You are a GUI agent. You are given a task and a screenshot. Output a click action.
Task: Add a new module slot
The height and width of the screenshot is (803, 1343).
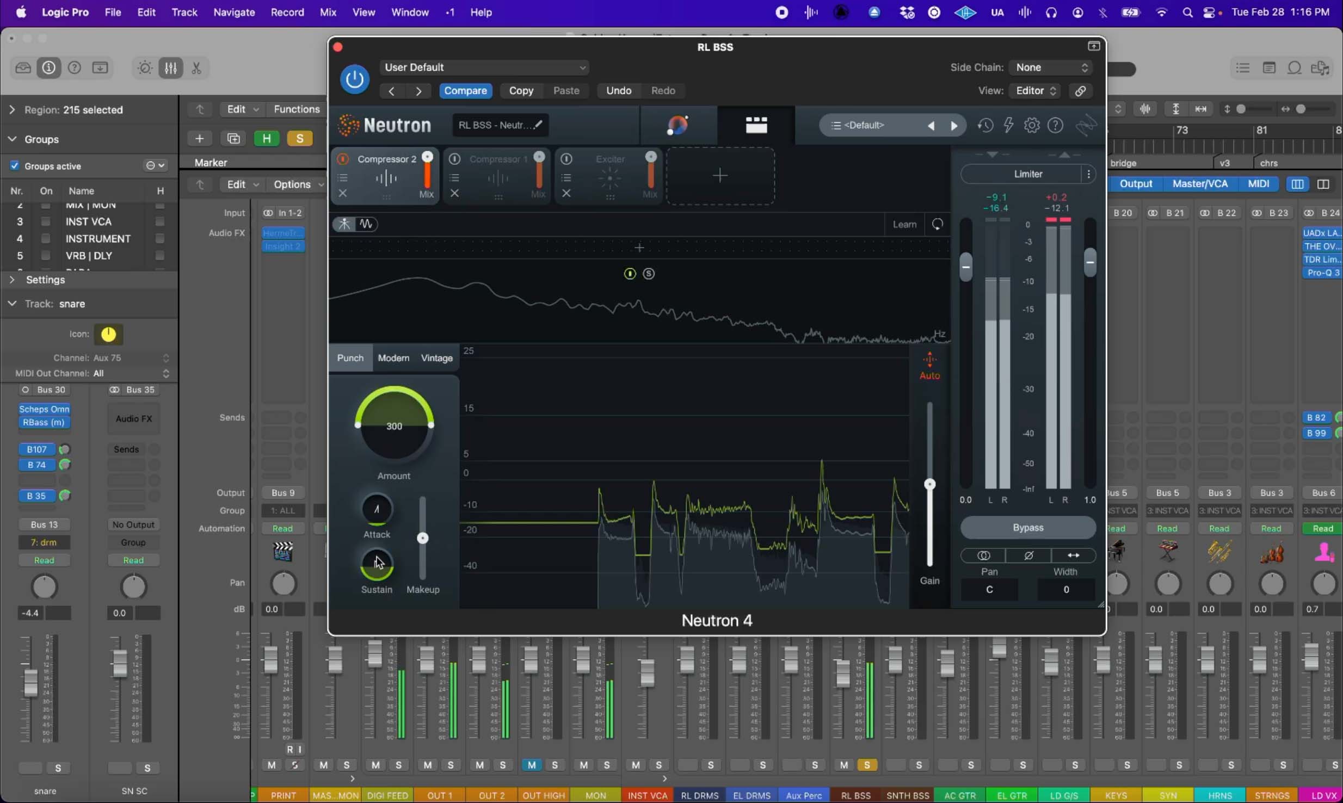720,176
